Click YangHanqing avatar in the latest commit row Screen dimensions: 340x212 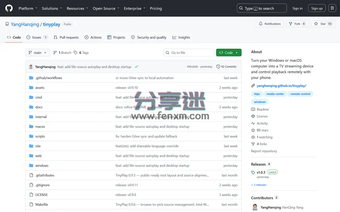tap(31, 67)
